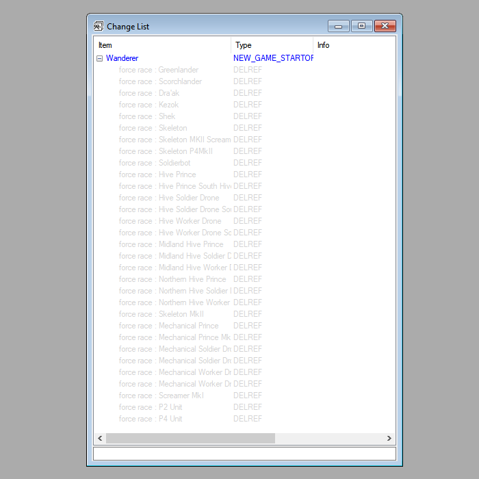The image size is (479, 479).
Task: Select row force race : Kezok
Action: [148, 105]
